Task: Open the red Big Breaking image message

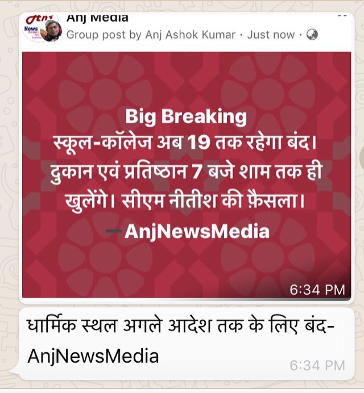Action: (187, 175)
